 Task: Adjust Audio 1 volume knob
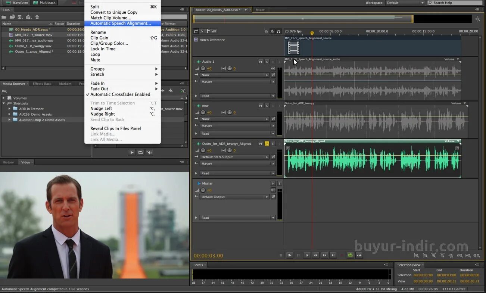click(203, 69)
